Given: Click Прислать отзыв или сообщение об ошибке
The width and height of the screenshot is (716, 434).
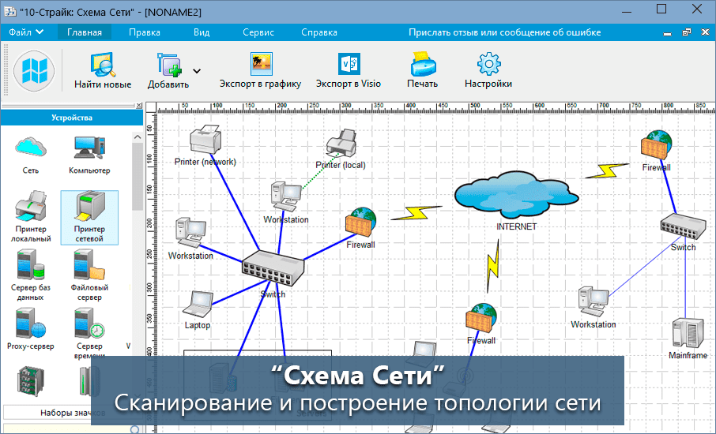Looking at the screenshot, I should [x=504, y=32].
